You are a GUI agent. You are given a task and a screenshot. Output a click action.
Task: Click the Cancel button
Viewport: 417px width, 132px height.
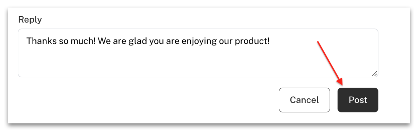coord(304,100)
